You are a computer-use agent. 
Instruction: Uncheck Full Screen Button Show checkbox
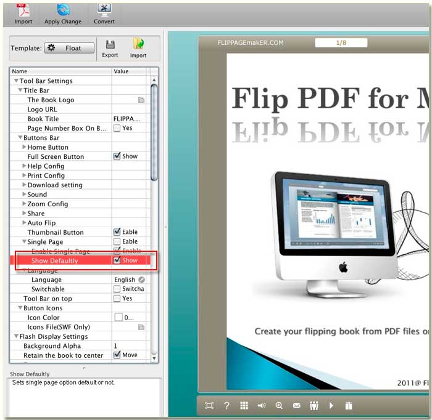click(117, 156)
